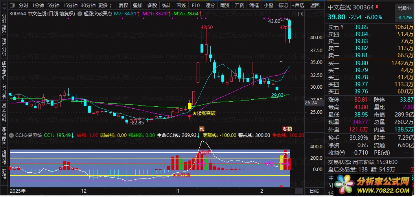The height and width of the screenshot is (197, 416).
Task: Click the 43.80 high price label
Action: (x=274, y=21)
